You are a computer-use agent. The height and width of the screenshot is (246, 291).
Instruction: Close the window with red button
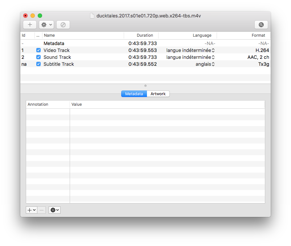click(x=25, y=16)
